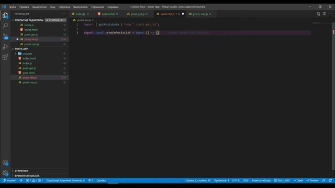Open the Правка menu
This screenshot has width=335, height=188.
24,7
